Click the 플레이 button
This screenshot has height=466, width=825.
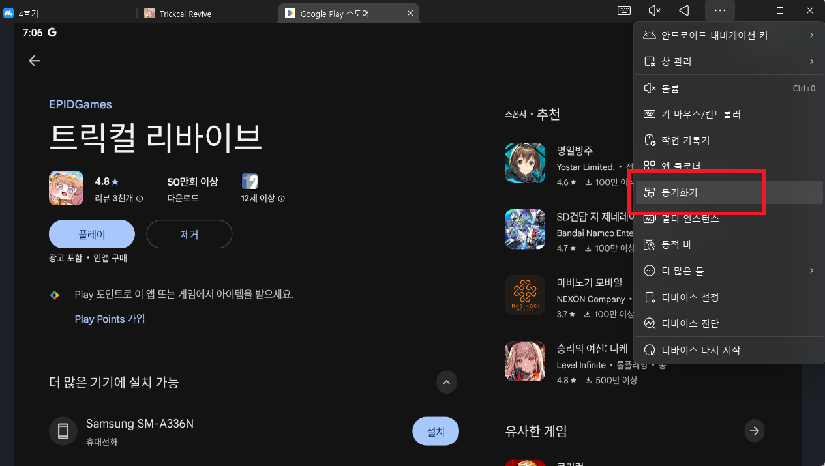(92, 234)
